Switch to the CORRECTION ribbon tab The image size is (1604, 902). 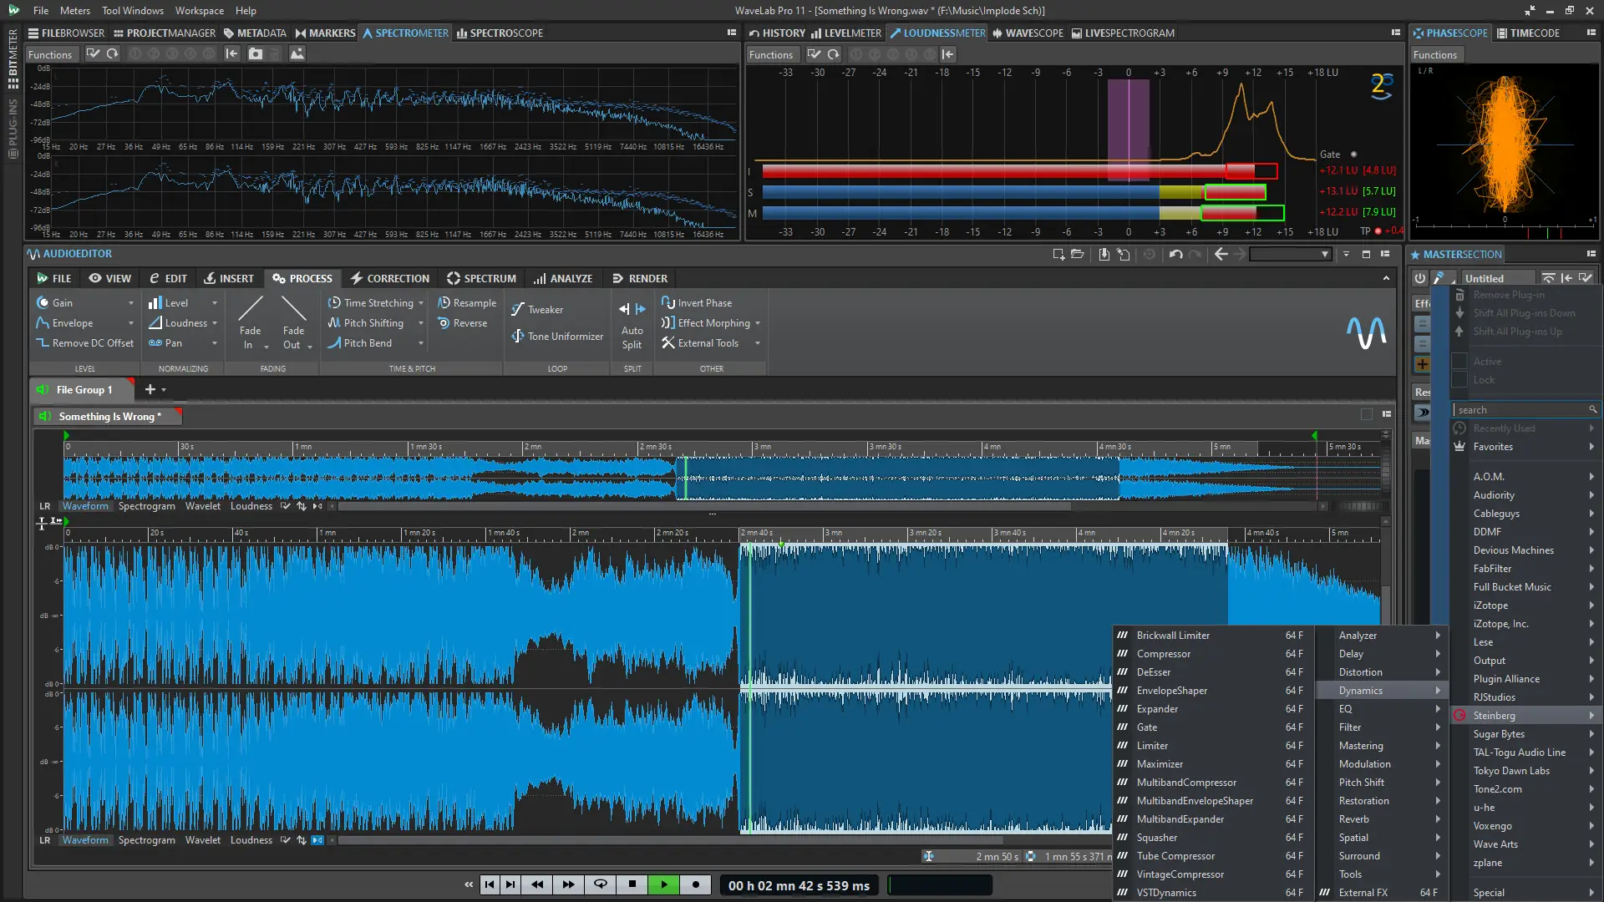[x=389, y=278]
